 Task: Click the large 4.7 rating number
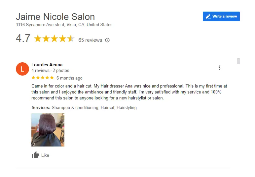point(23,38)
